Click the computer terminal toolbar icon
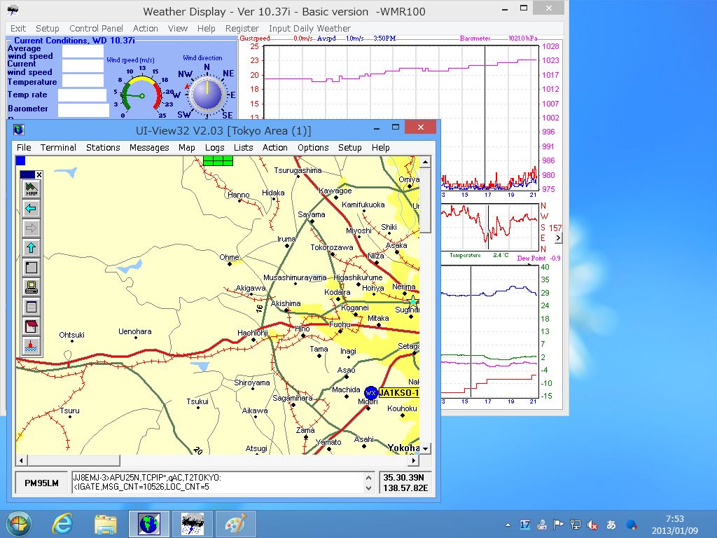This screenshot has height=538, width=717. coord(32,287)
